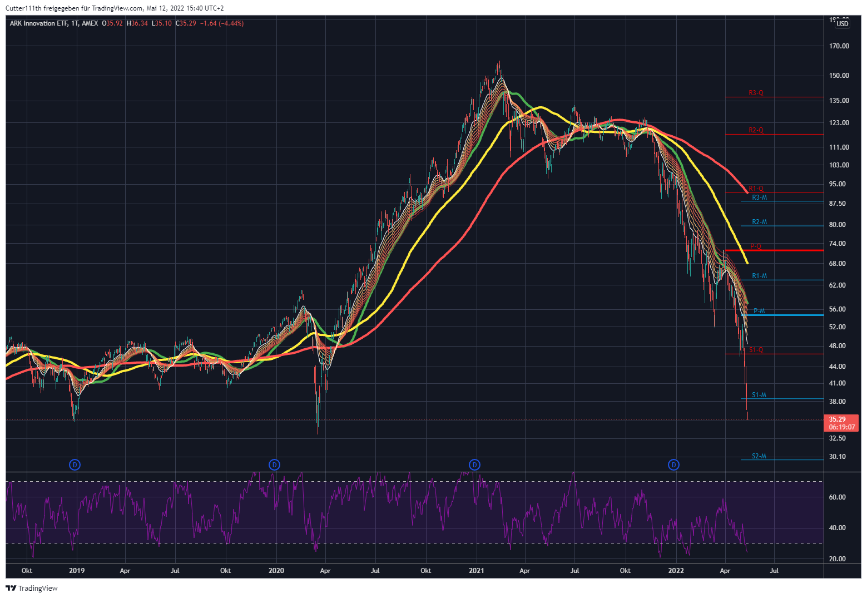Click the 2022 label on the time axis
The height and width of the screenshot is (598, 867).
pos(676,571)
